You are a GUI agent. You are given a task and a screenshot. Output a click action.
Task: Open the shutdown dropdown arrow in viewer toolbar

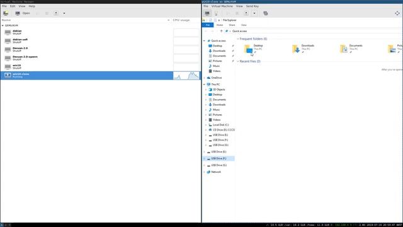click(254, 13)
